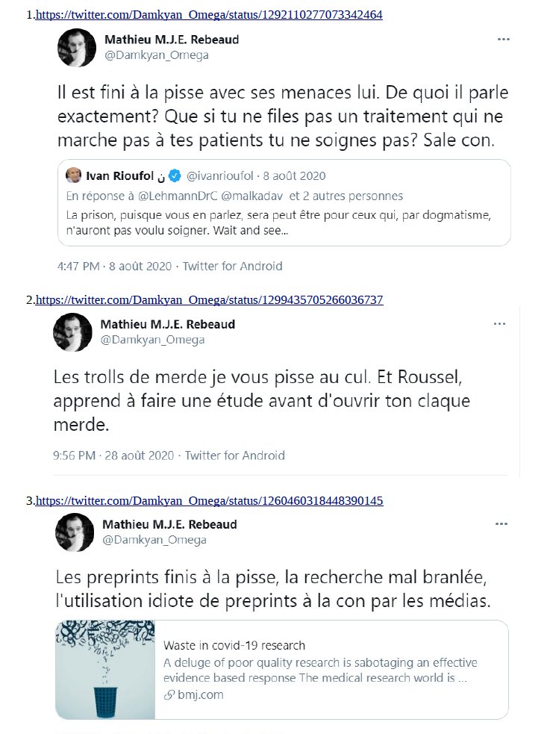The height and width of the screenshot is (734, 553).
Task: Click the author avatar on the "Sale con" tweet
Action: 76,48
